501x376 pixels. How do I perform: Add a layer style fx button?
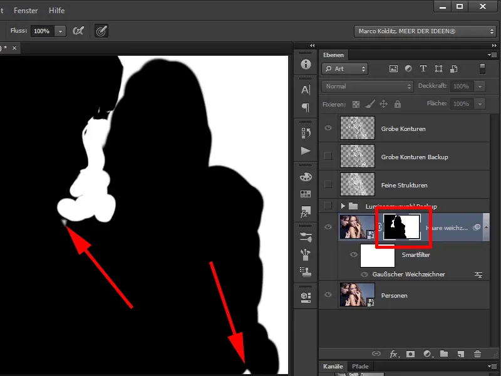395,354
